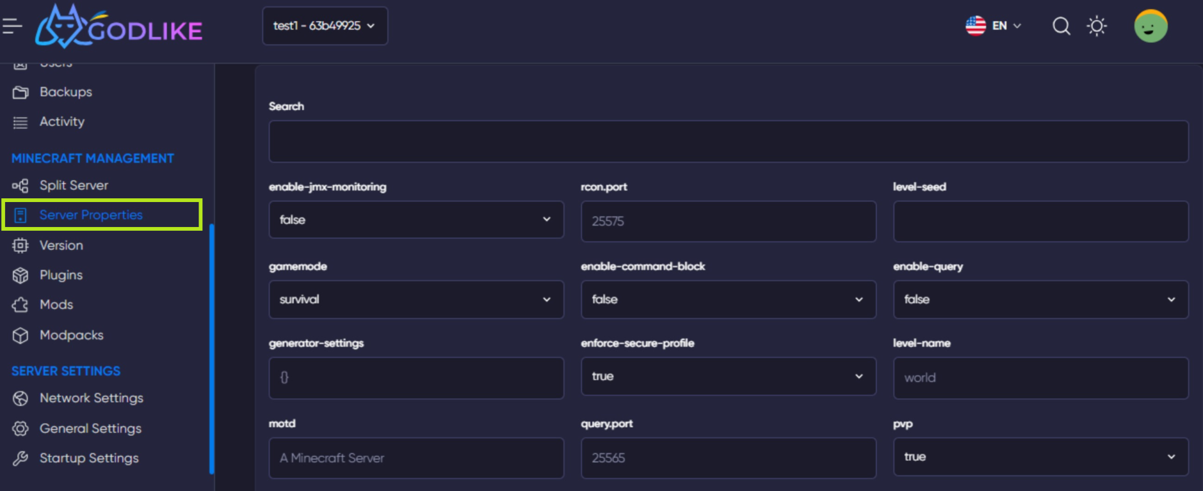
Task: Click the GODLIKE logo
Action: [x=119, y=28]
